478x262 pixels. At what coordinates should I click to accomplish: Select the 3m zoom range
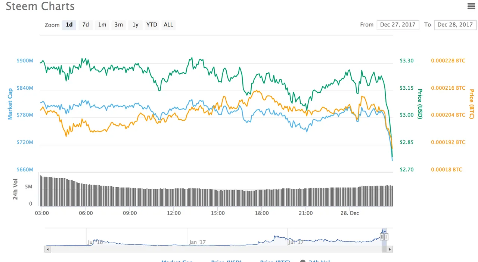click(119, 25)
